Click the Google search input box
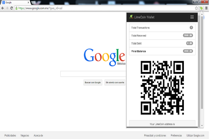The width and height of the screenshot is (222, 139). click(x=93, y=74)
